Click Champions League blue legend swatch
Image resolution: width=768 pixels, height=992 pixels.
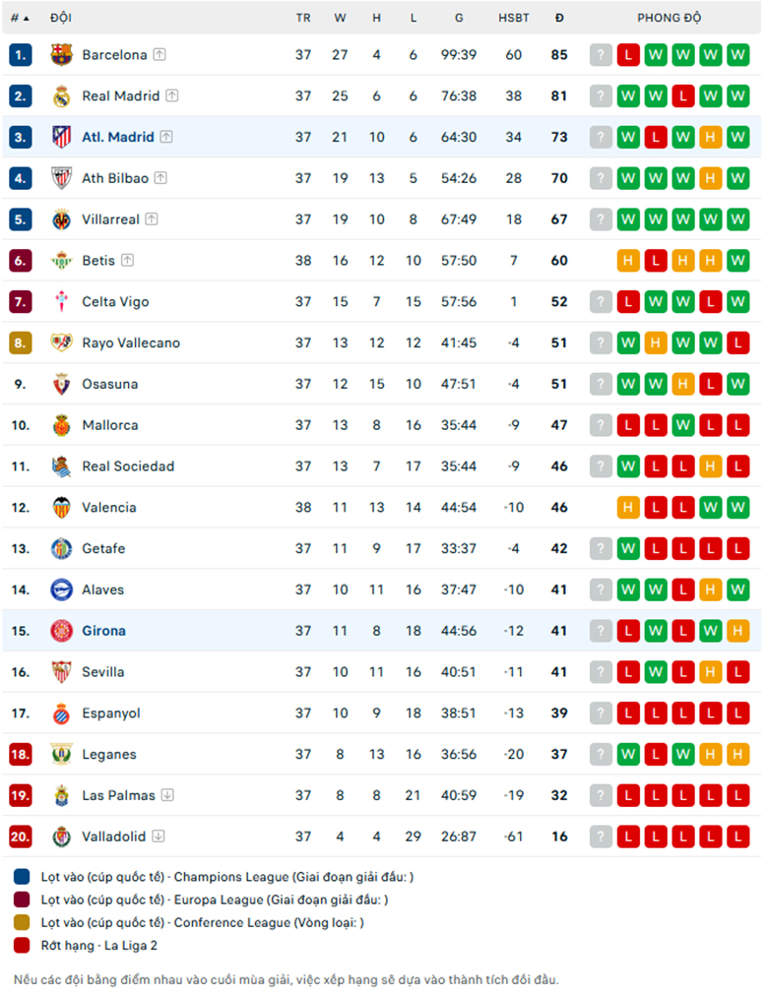[x=22, y=876]
